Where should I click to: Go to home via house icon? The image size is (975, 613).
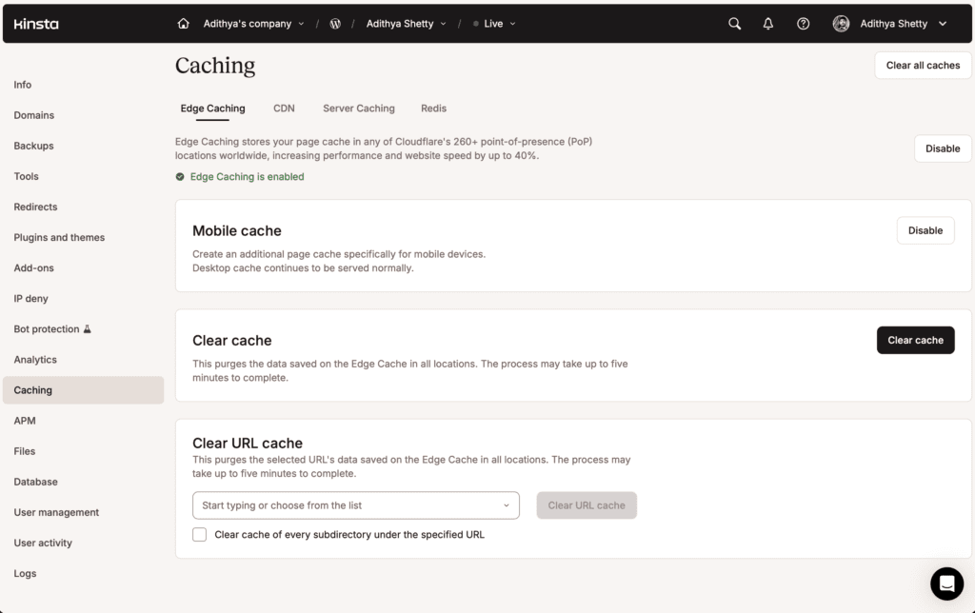tap(183, 23)
